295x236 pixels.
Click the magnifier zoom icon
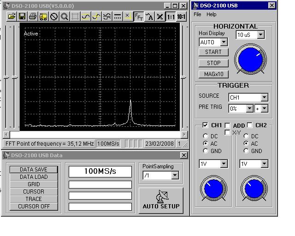pyautogui.click(x=65, y=17)
